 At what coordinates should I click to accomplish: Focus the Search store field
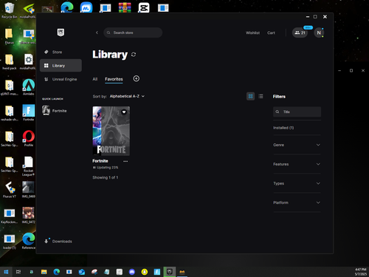pyautogui.click(x=133, y=33)
